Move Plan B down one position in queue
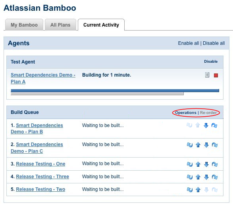Viewport: 233px width, 208px height. [206, 125]
